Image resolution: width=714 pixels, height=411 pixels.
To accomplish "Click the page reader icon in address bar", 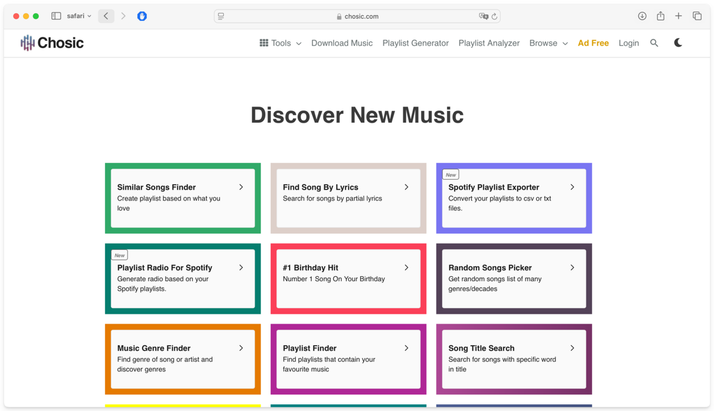I will (221, 16).
